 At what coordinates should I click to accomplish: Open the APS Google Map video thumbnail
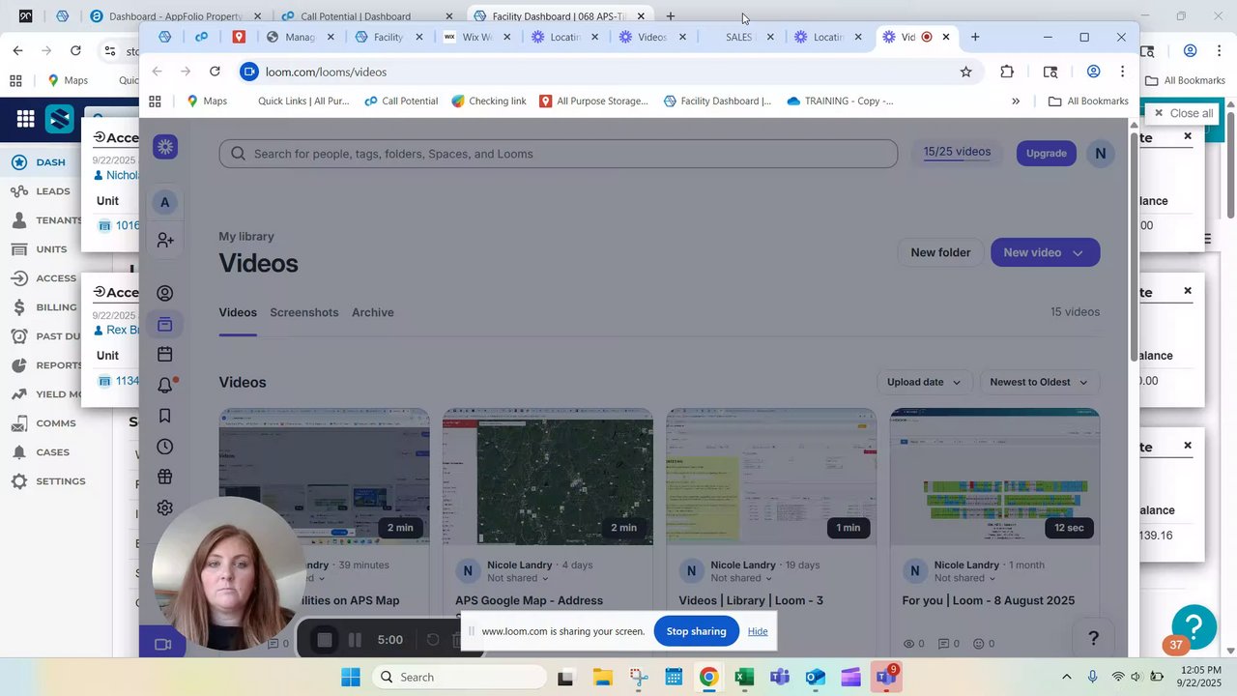pyautogui.click(x=548, y=477)
